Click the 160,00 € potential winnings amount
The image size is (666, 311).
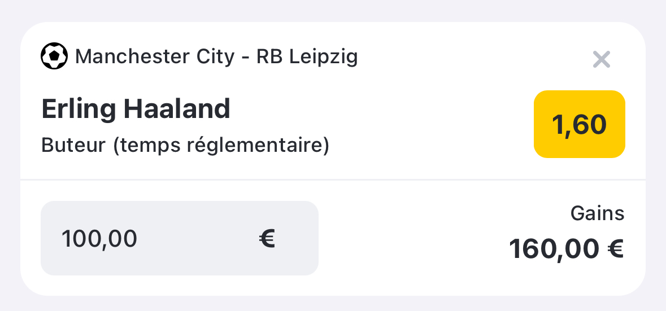click(566, 248)
